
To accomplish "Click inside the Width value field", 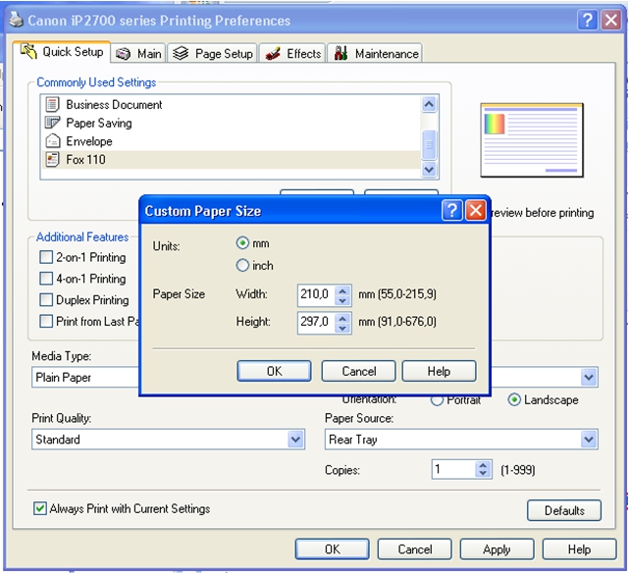I will pos(314,293).
